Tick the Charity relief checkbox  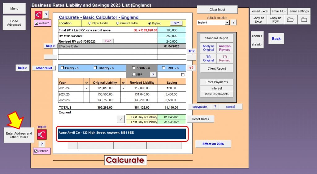[95, 68]
